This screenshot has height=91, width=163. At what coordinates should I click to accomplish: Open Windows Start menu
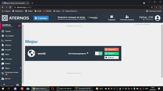click(3, 89)
